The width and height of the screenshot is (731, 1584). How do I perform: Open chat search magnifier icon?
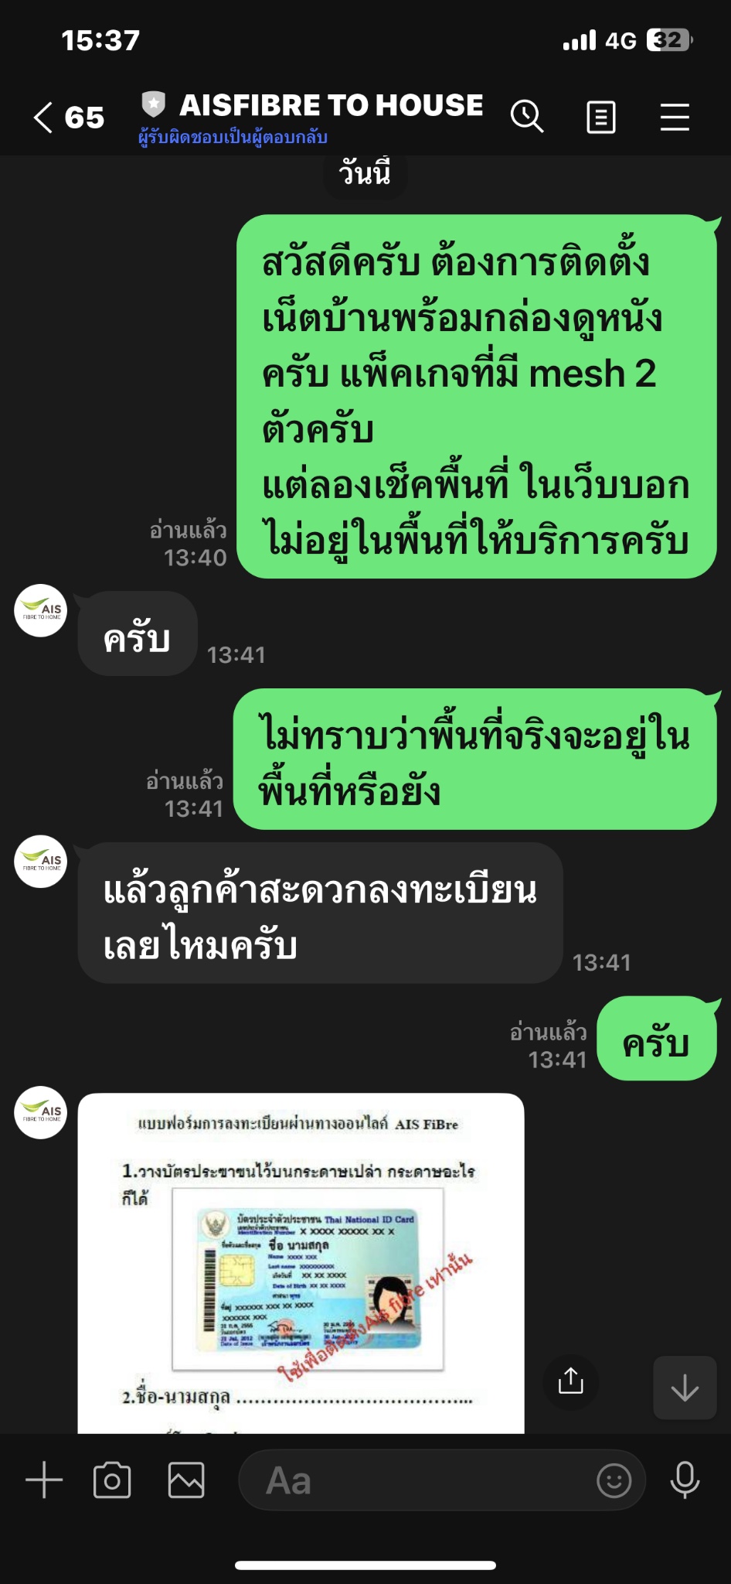point(527,118)
